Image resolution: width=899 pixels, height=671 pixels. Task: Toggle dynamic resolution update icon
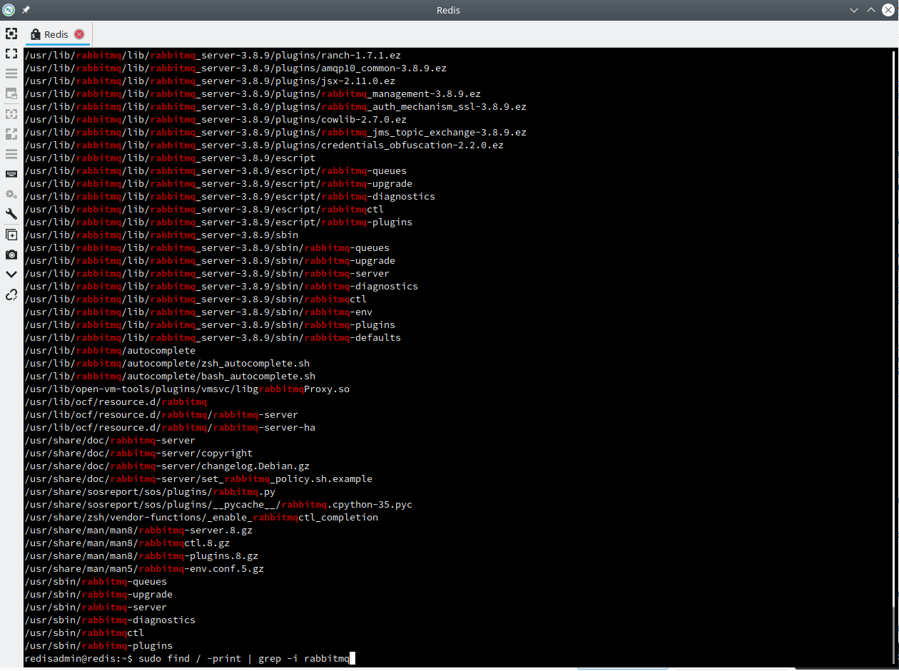pyautogui.click(x=11, y=113)
